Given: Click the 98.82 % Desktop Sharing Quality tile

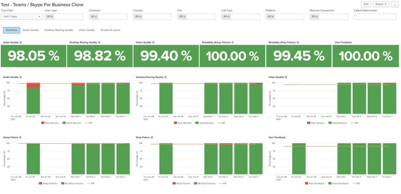Looking at the screenshot, I should click(100, 56).
